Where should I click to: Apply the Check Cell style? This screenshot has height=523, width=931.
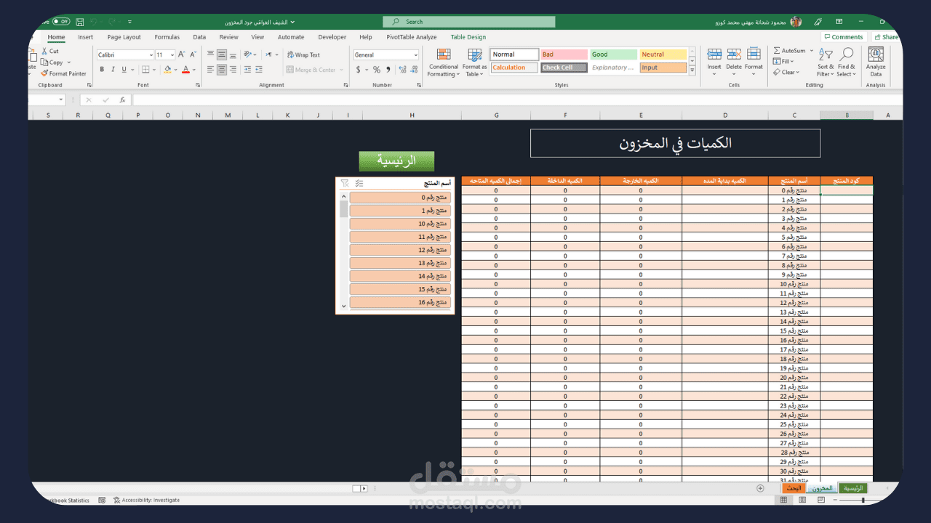pyautogui.click(x=564, y=68)
